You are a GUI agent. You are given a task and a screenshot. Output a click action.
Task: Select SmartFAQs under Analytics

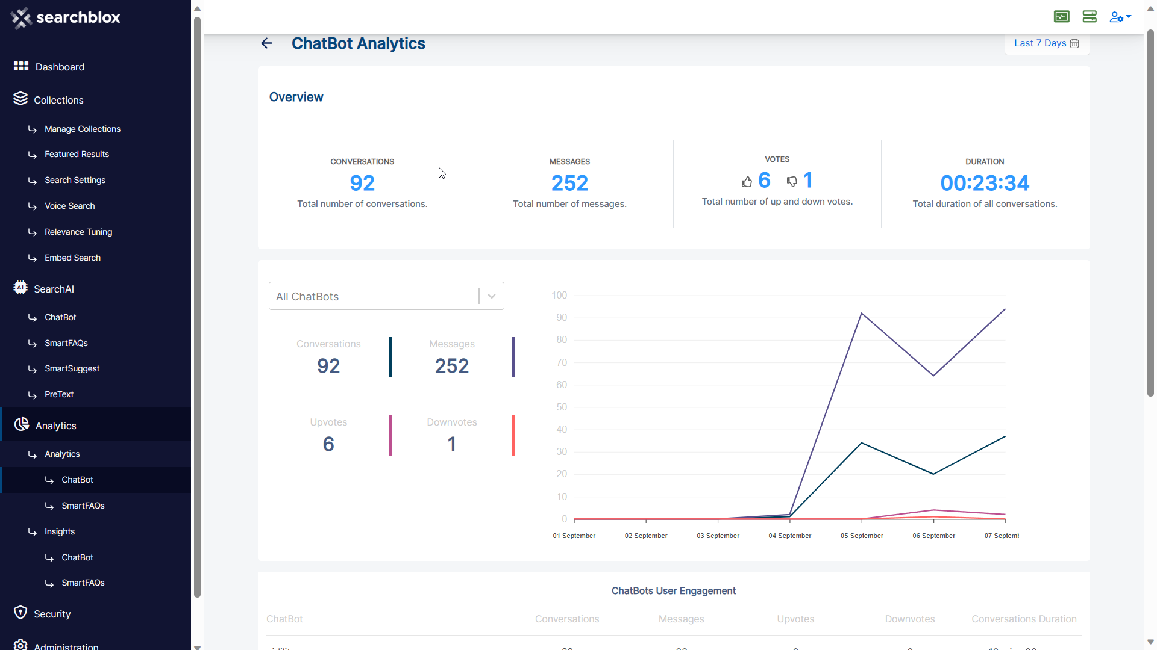click(83, 506)
